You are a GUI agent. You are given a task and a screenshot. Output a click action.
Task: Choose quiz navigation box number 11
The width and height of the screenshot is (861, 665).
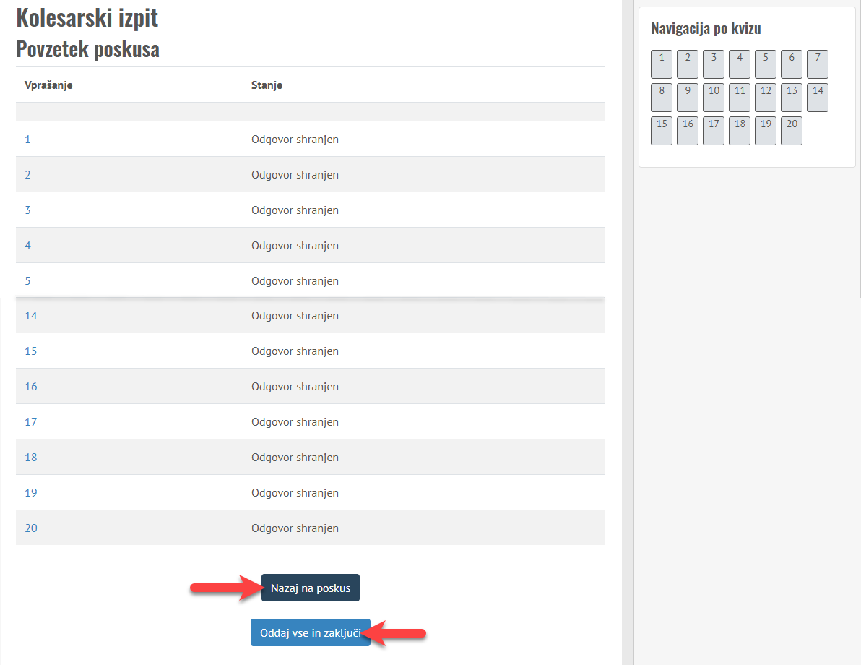point(740,98)
